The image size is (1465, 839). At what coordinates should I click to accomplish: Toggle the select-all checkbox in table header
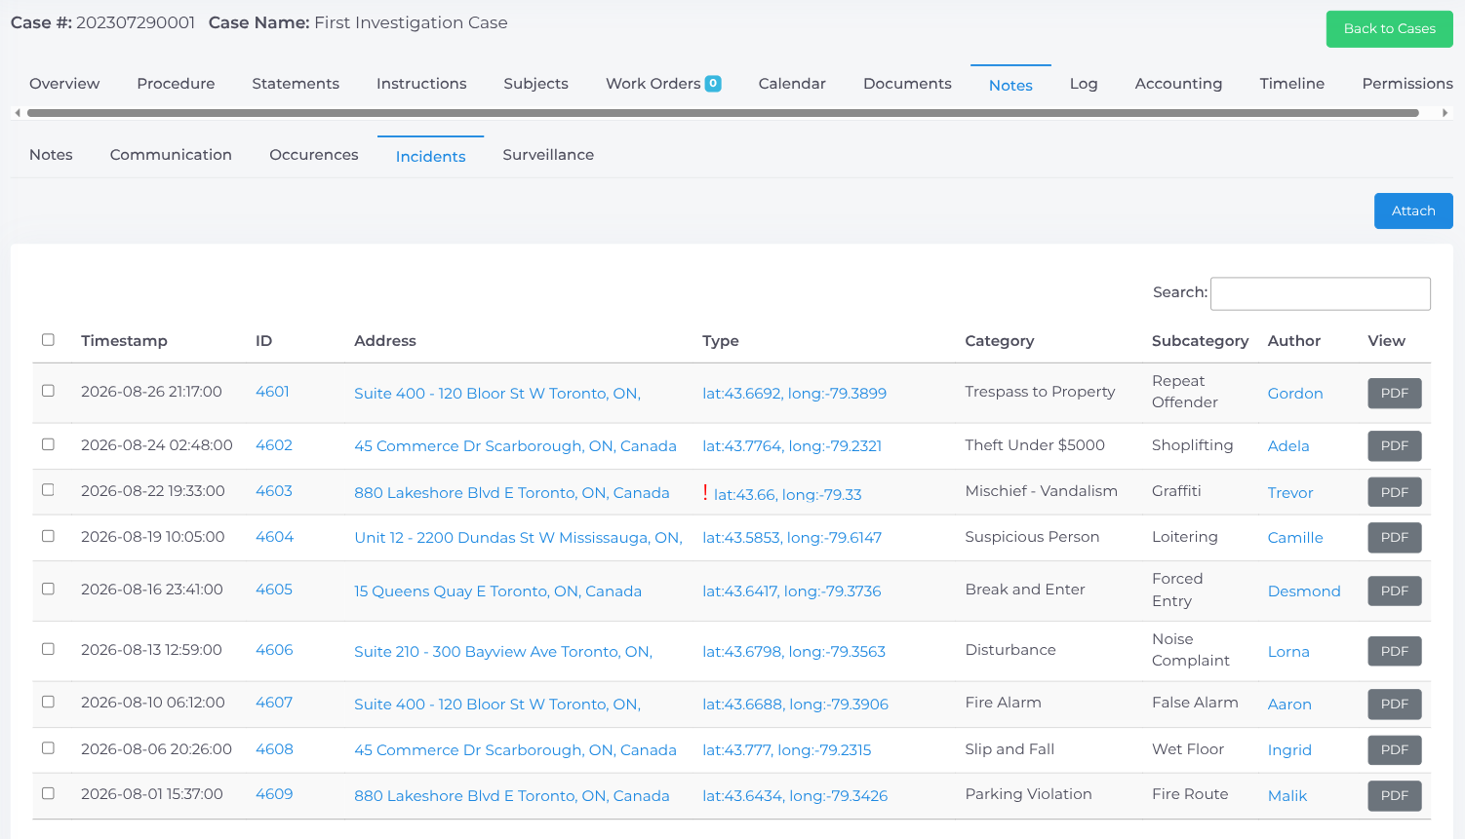[x=48, y=340]
